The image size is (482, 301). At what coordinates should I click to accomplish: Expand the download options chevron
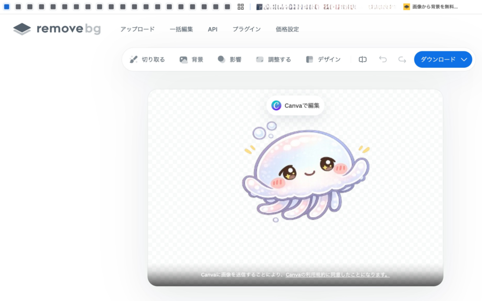(464, 60)
